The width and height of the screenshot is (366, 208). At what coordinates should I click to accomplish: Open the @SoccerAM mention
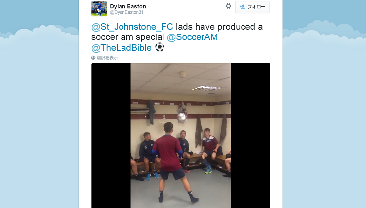click(x=192, y=37)
